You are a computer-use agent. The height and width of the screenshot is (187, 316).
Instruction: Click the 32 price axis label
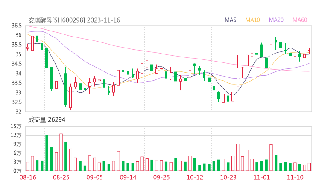pos(18,111)
